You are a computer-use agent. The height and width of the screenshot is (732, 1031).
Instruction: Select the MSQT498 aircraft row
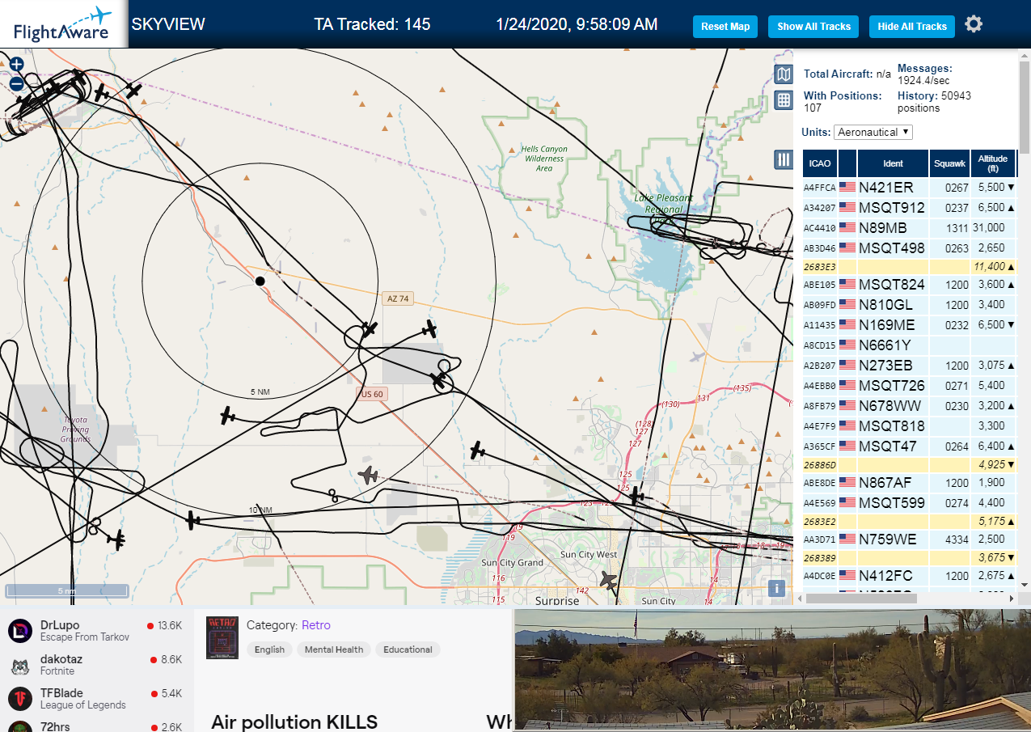click(909, 248)
